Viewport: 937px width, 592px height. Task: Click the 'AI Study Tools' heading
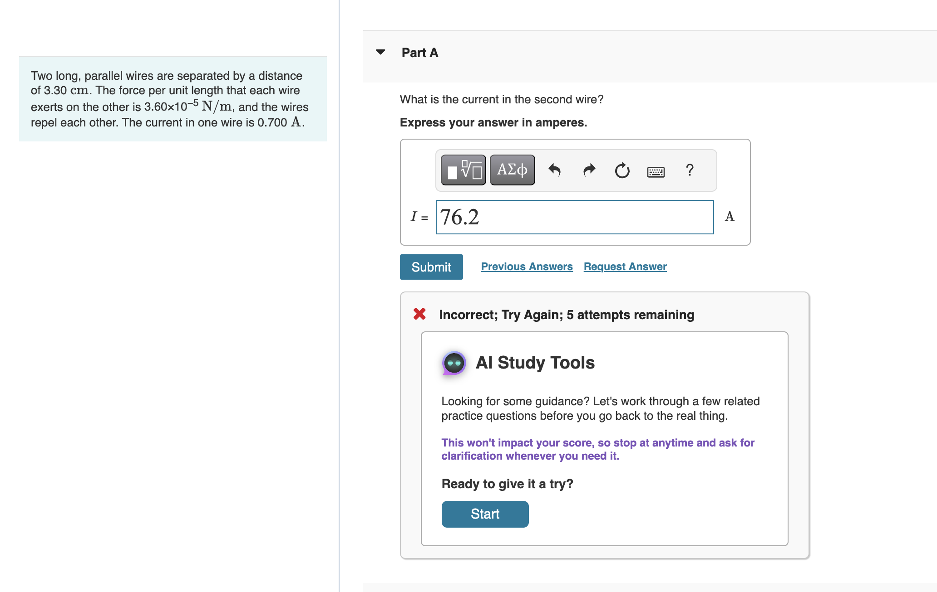[x=535, y=363]
